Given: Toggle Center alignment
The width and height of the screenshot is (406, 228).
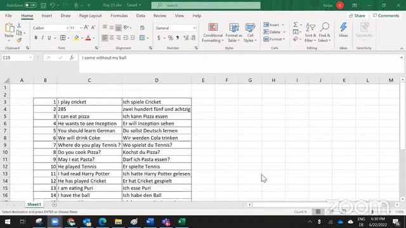Looking at the screenshot, I should pyautogui.click(x=112, y=38).
